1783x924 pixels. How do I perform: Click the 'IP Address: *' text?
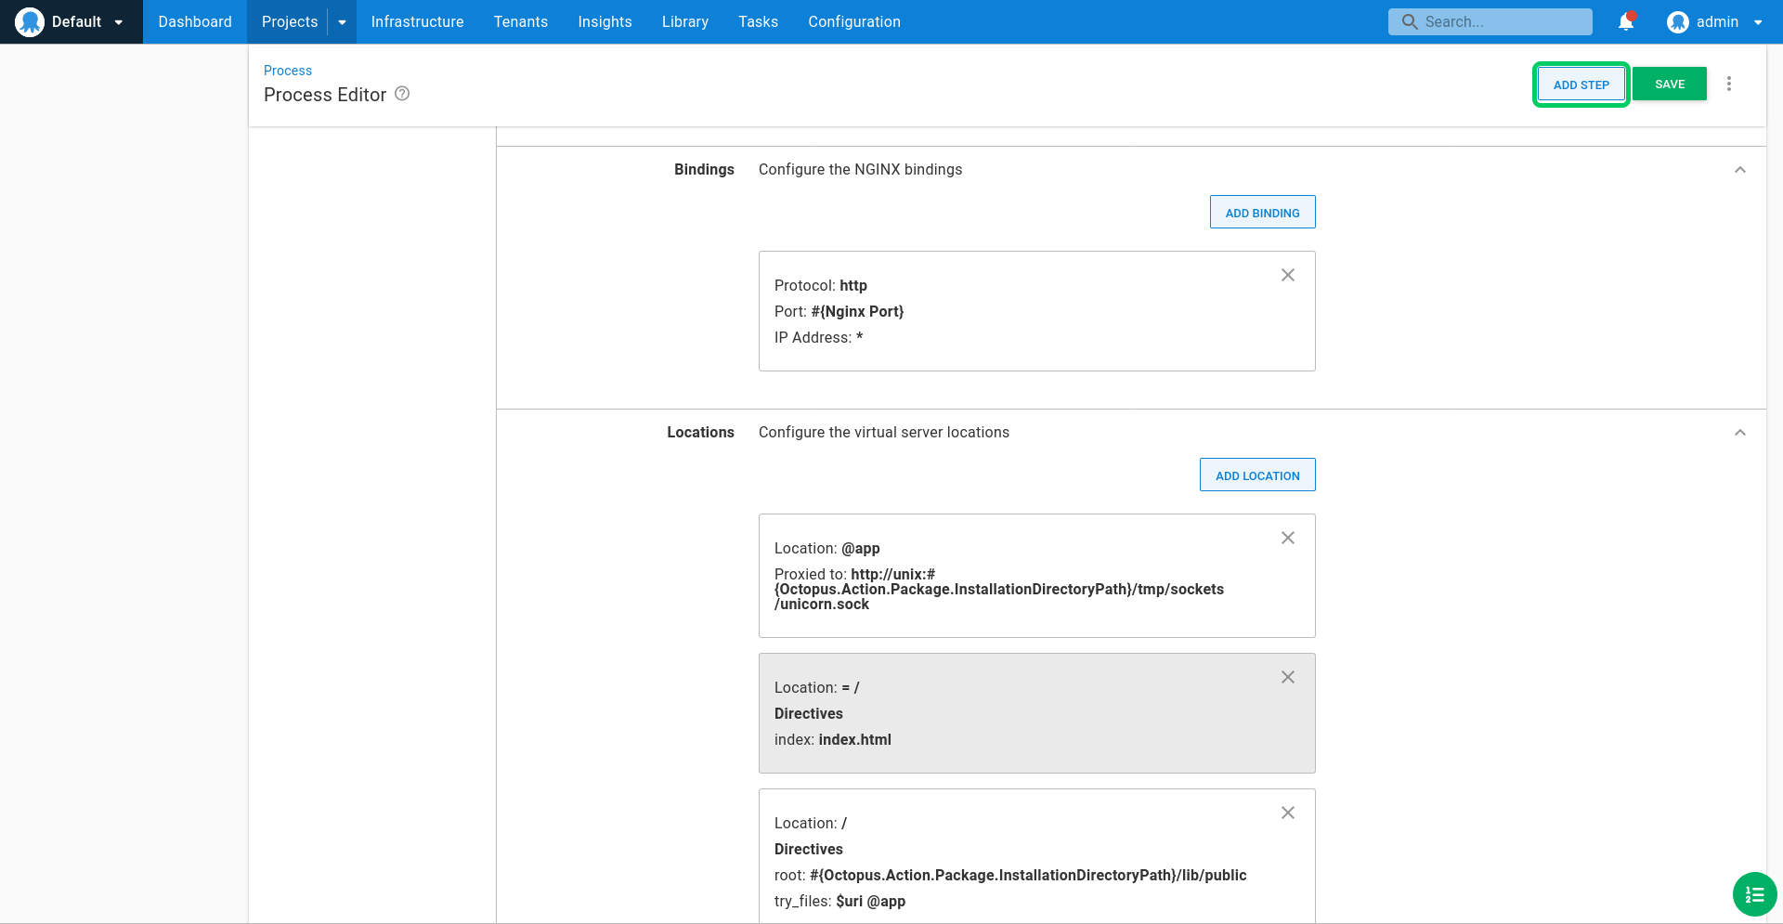click(x=818, y=337)
